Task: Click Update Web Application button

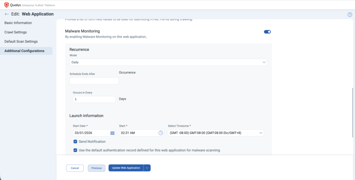Action: (x=126, y=168)
